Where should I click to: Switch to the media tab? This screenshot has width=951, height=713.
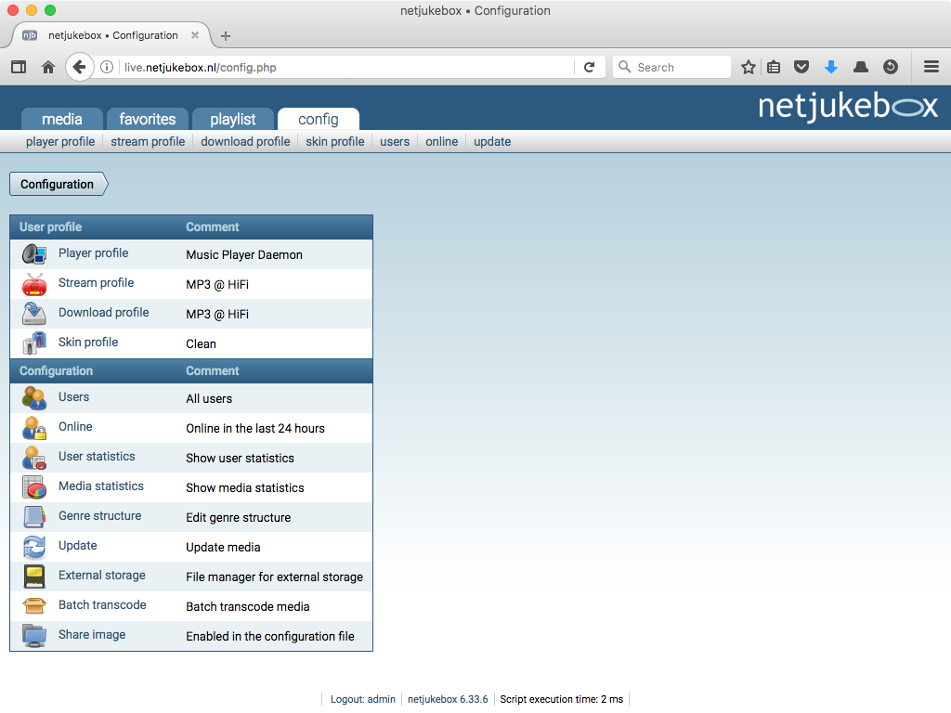coord(62,119)
